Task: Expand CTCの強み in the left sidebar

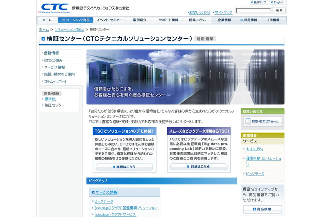Action: tap(53, 60)
